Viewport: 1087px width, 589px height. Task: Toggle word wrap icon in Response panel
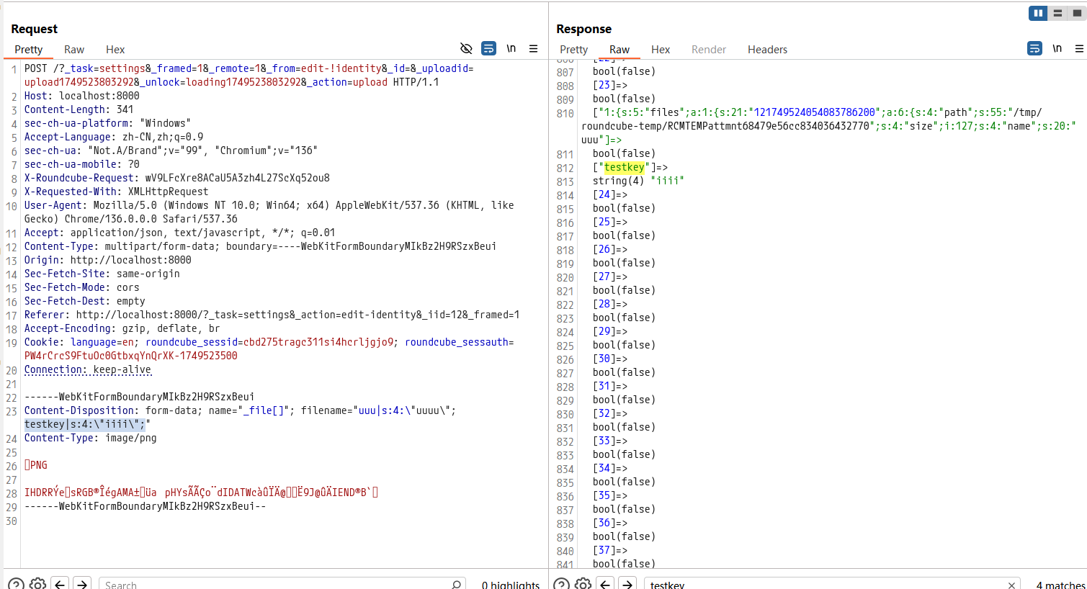pyautogui.click(x=1034, y=48)
